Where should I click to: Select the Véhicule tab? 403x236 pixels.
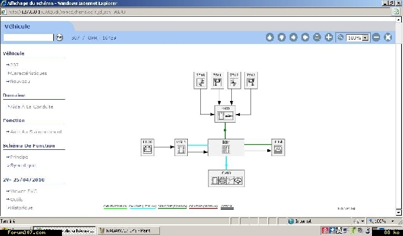(x=17, y=27)
